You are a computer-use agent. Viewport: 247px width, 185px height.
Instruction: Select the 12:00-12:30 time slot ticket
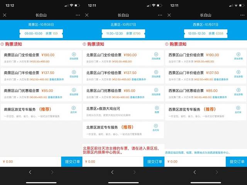point(205,34)
